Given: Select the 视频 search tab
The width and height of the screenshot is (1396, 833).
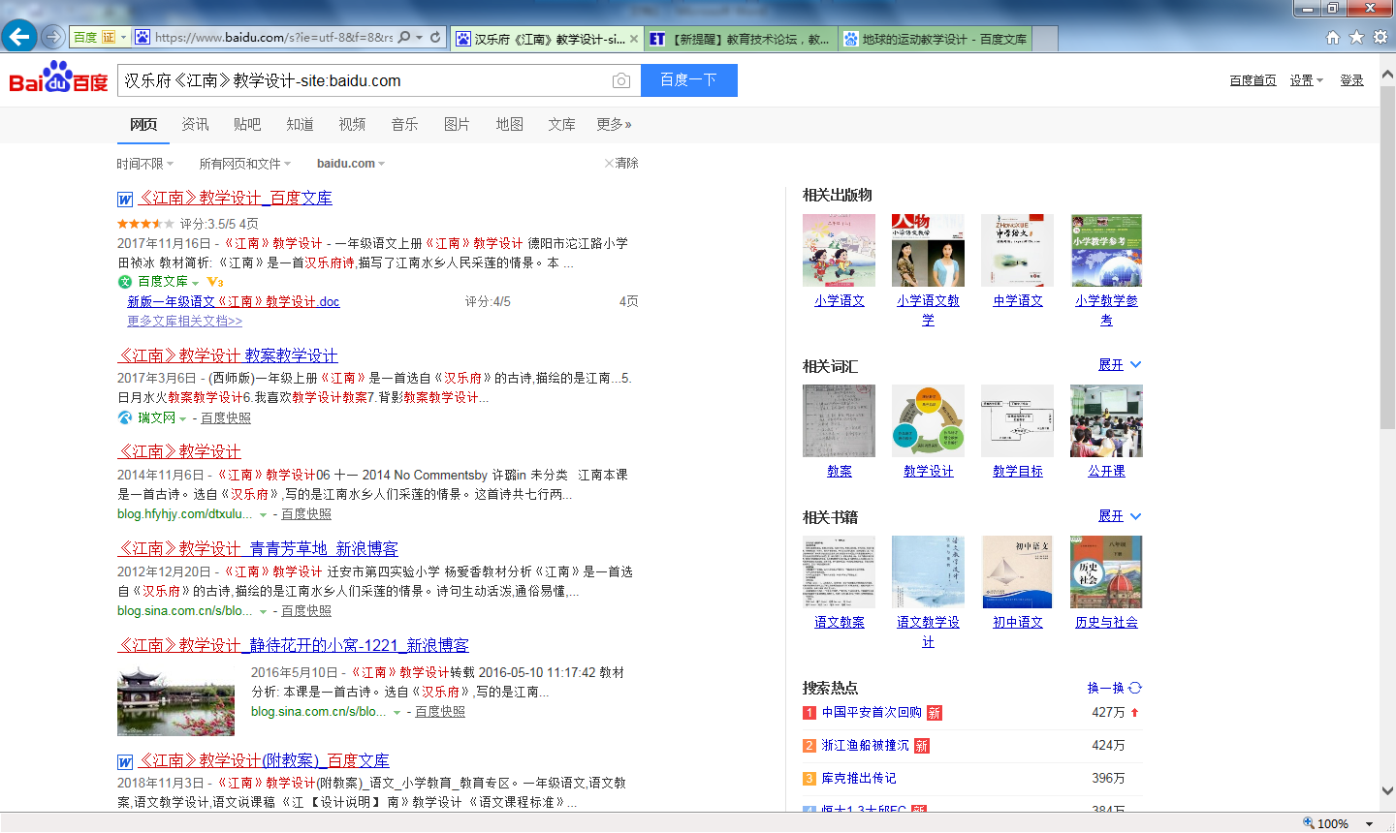Looking at the screenshot, I should 352,124.
